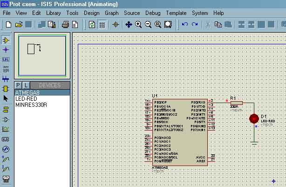
Task: Select LED-RED in device list
Action: [x=42, y=99]
